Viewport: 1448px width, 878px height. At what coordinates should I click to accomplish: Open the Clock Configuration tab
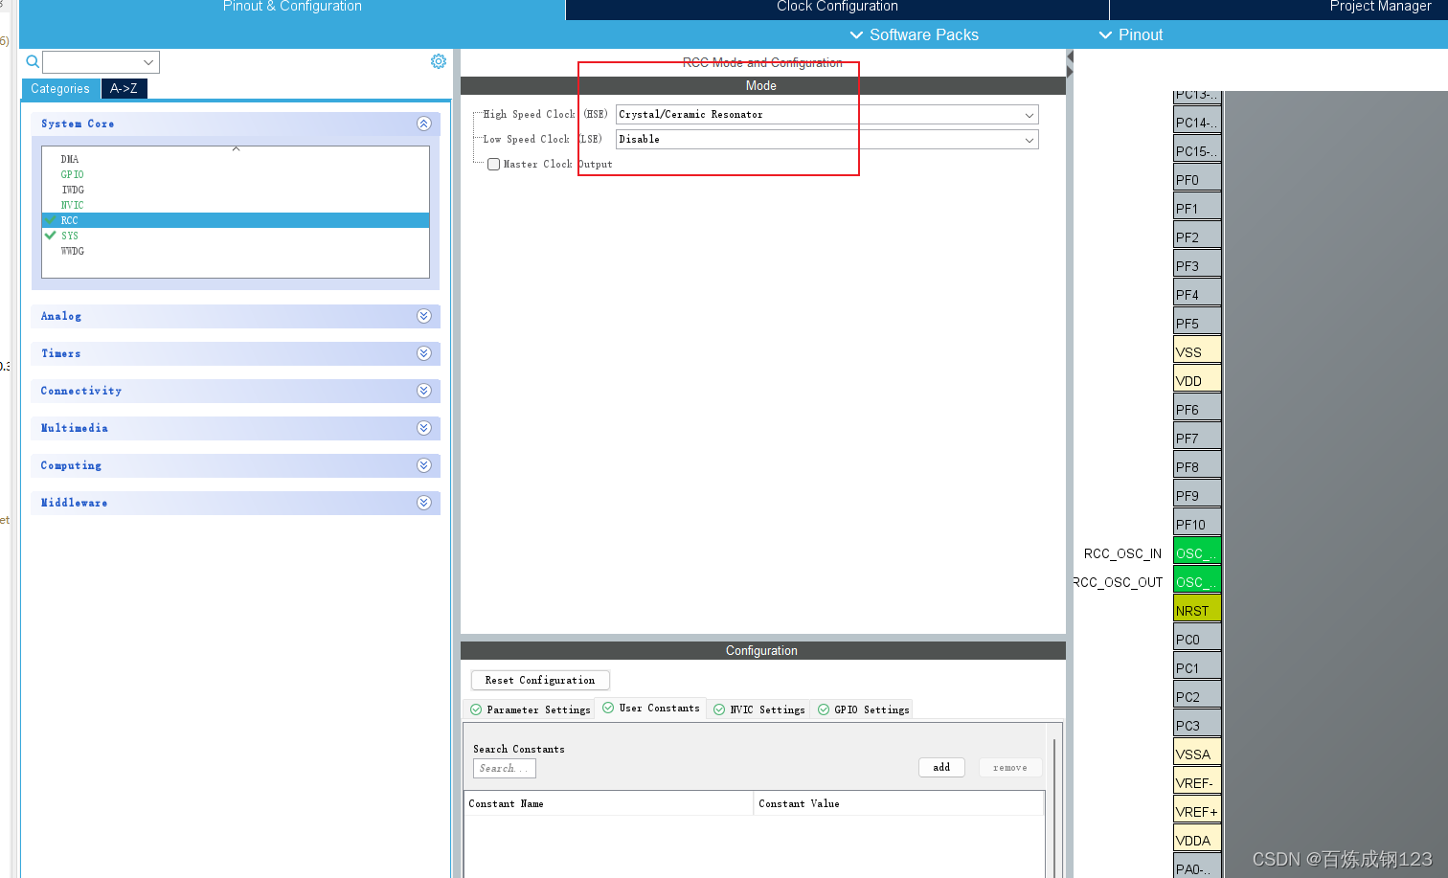(x=837, y=8)
